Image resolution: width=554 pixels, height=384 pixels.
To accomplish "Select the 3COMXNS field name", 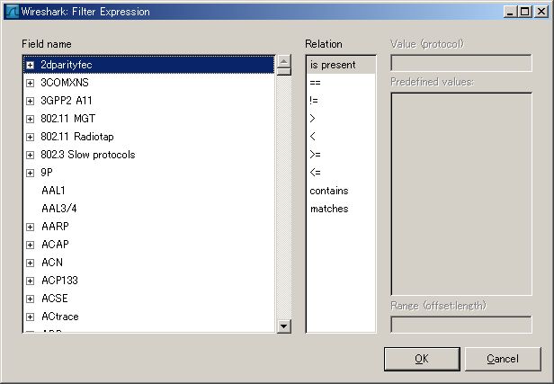I will [x=65, y=83].
